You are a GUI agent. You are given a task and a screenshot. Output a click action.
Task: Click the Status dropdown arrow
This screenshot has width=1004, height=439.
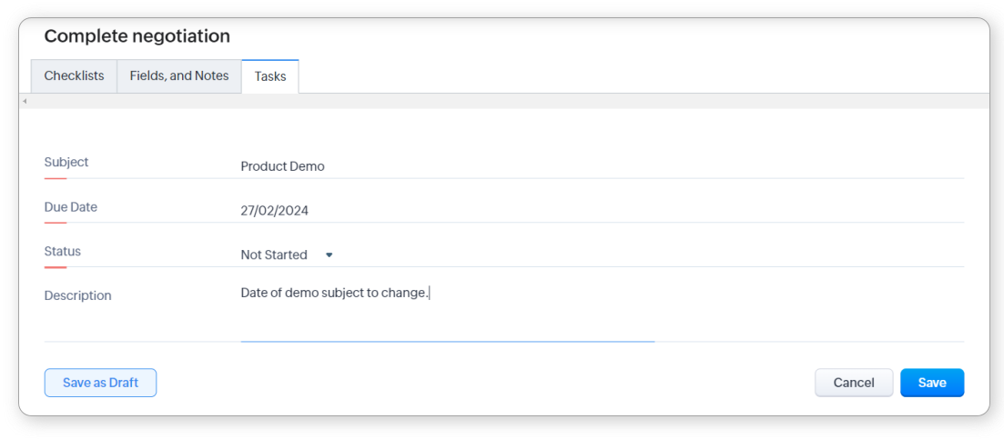pos(329,255)
